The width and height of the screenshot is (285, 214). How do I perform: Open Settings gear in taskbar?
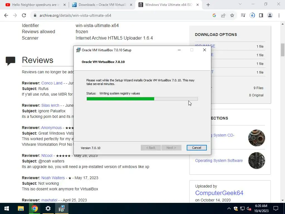(x=48, y=208)
